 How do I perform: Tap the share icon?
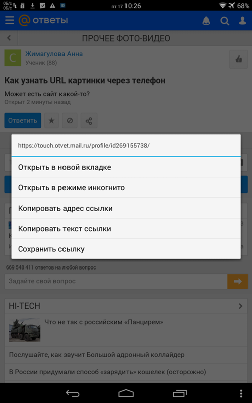click(89, 120)
